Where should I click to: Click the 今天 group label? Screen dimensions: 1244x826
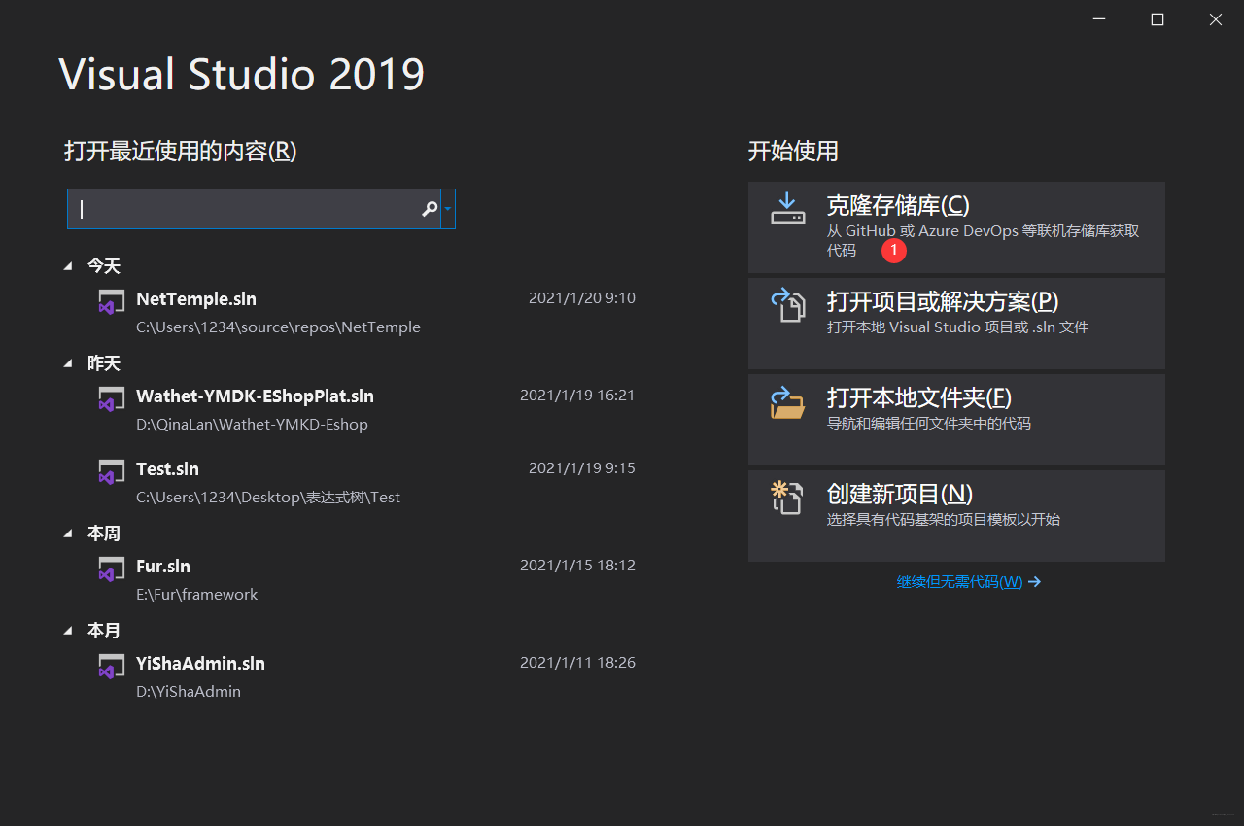pos(104,266)
